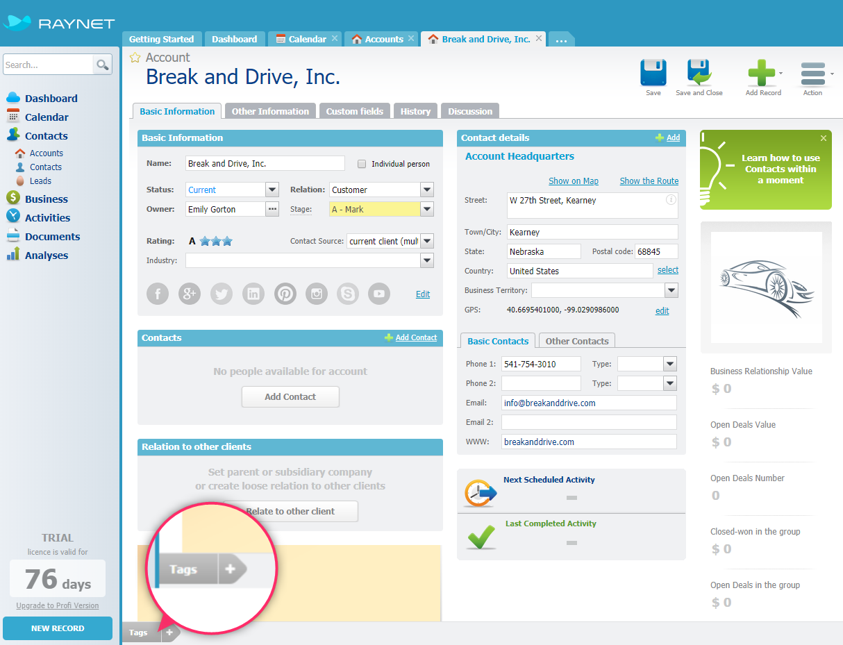Click the edit link next to GPS
The image size is (843, 645).
point(662,311)
